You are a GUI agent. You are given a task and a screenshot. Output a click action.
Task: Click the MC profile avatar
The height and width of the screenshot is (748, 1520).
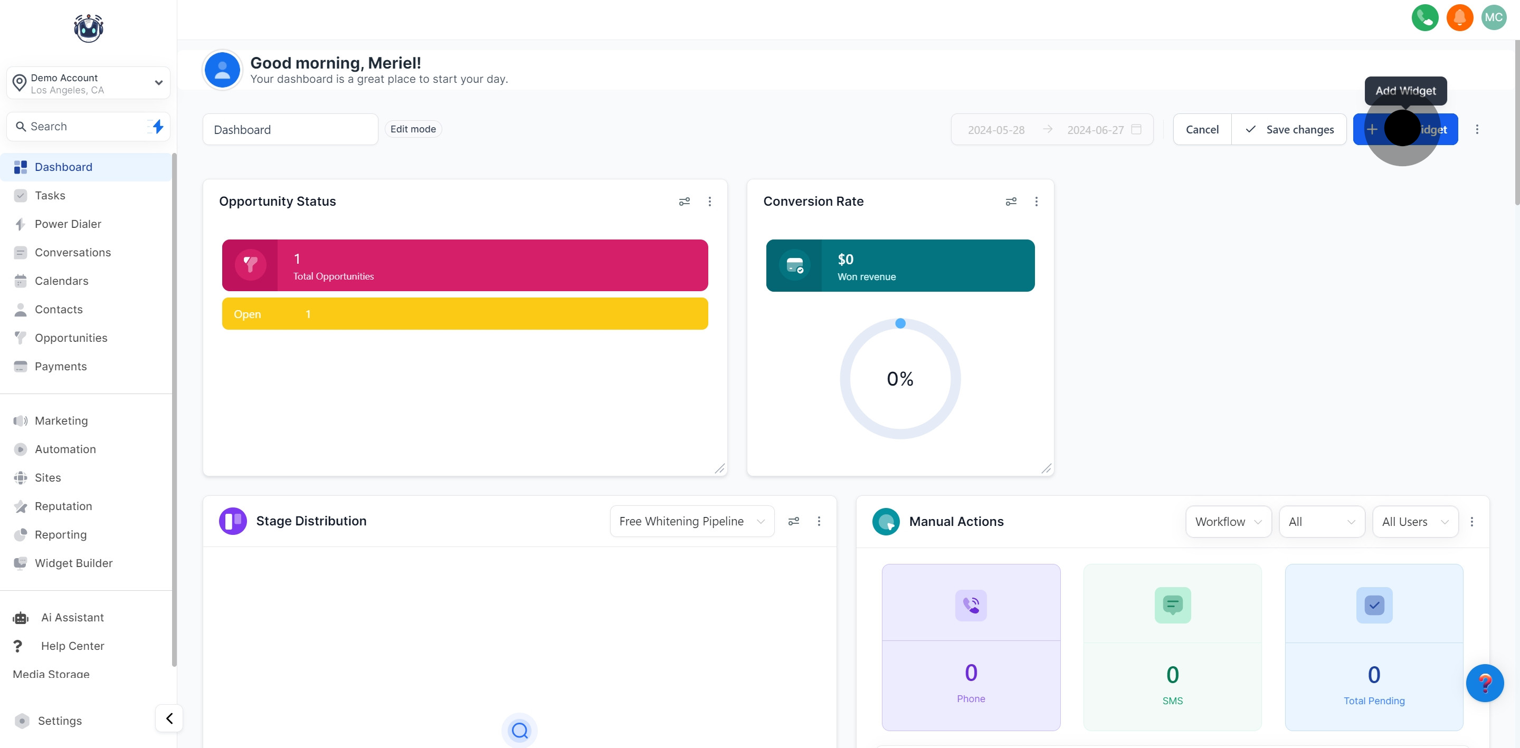pos(1494,18)
